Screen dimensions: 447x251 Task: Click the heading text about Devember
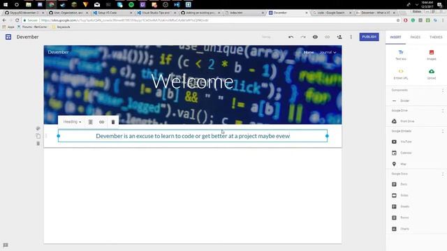[x=193, y=136]
